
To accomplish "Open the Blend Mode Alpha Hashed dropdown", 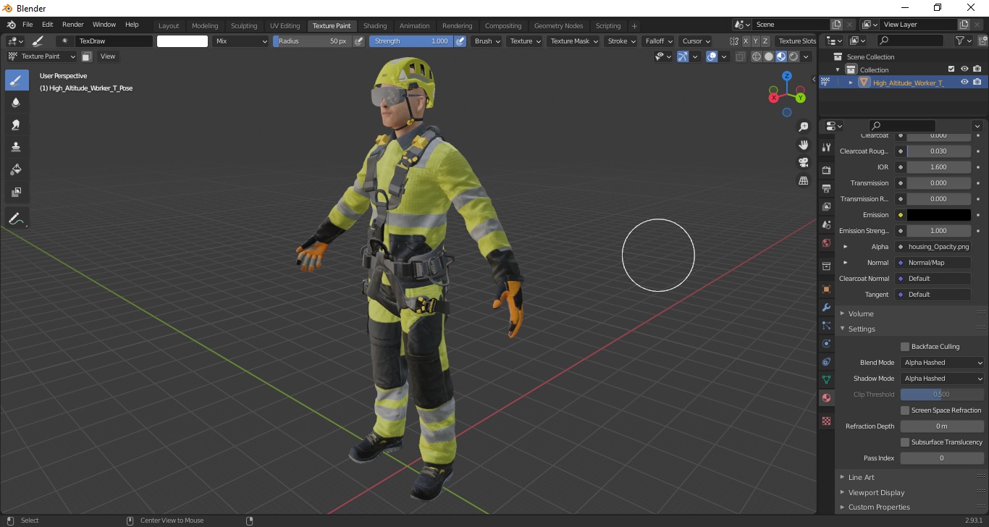I will click(942, 363).
